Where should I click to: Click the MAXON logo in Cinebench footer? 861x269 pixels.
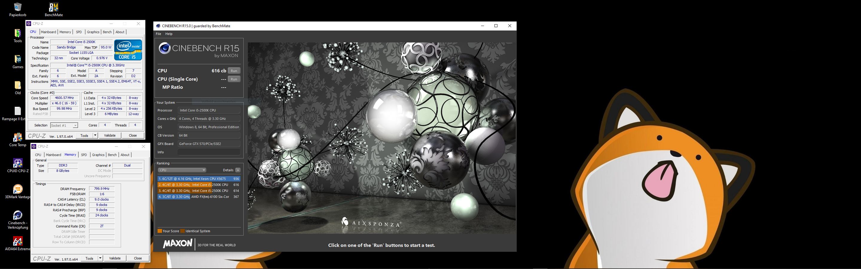(178, 244)
